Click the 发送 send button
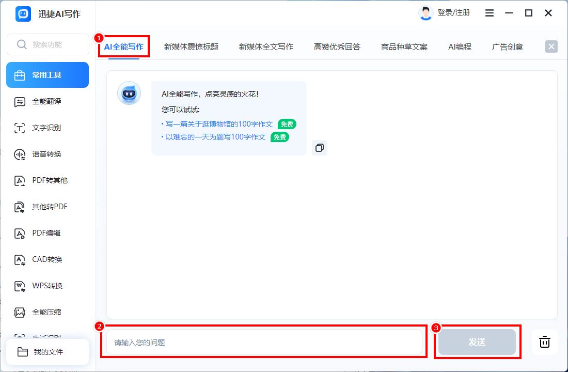 click(477, 342)
